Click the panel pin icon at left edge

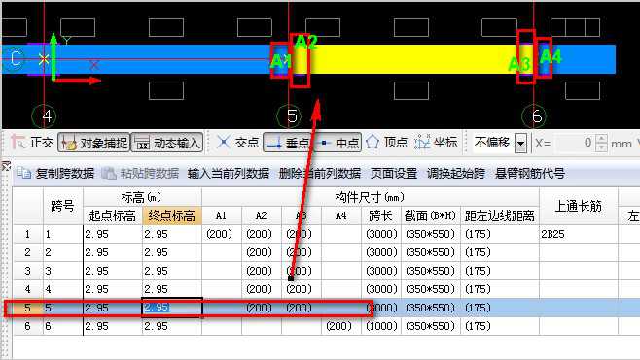click(6, 166)
